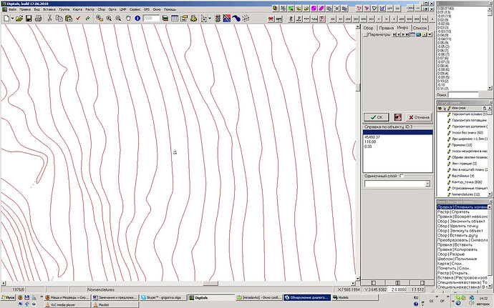Click the Поиск search field
Image resolution: width=494 pixels, height=308 pixels.
coord(463,95)
